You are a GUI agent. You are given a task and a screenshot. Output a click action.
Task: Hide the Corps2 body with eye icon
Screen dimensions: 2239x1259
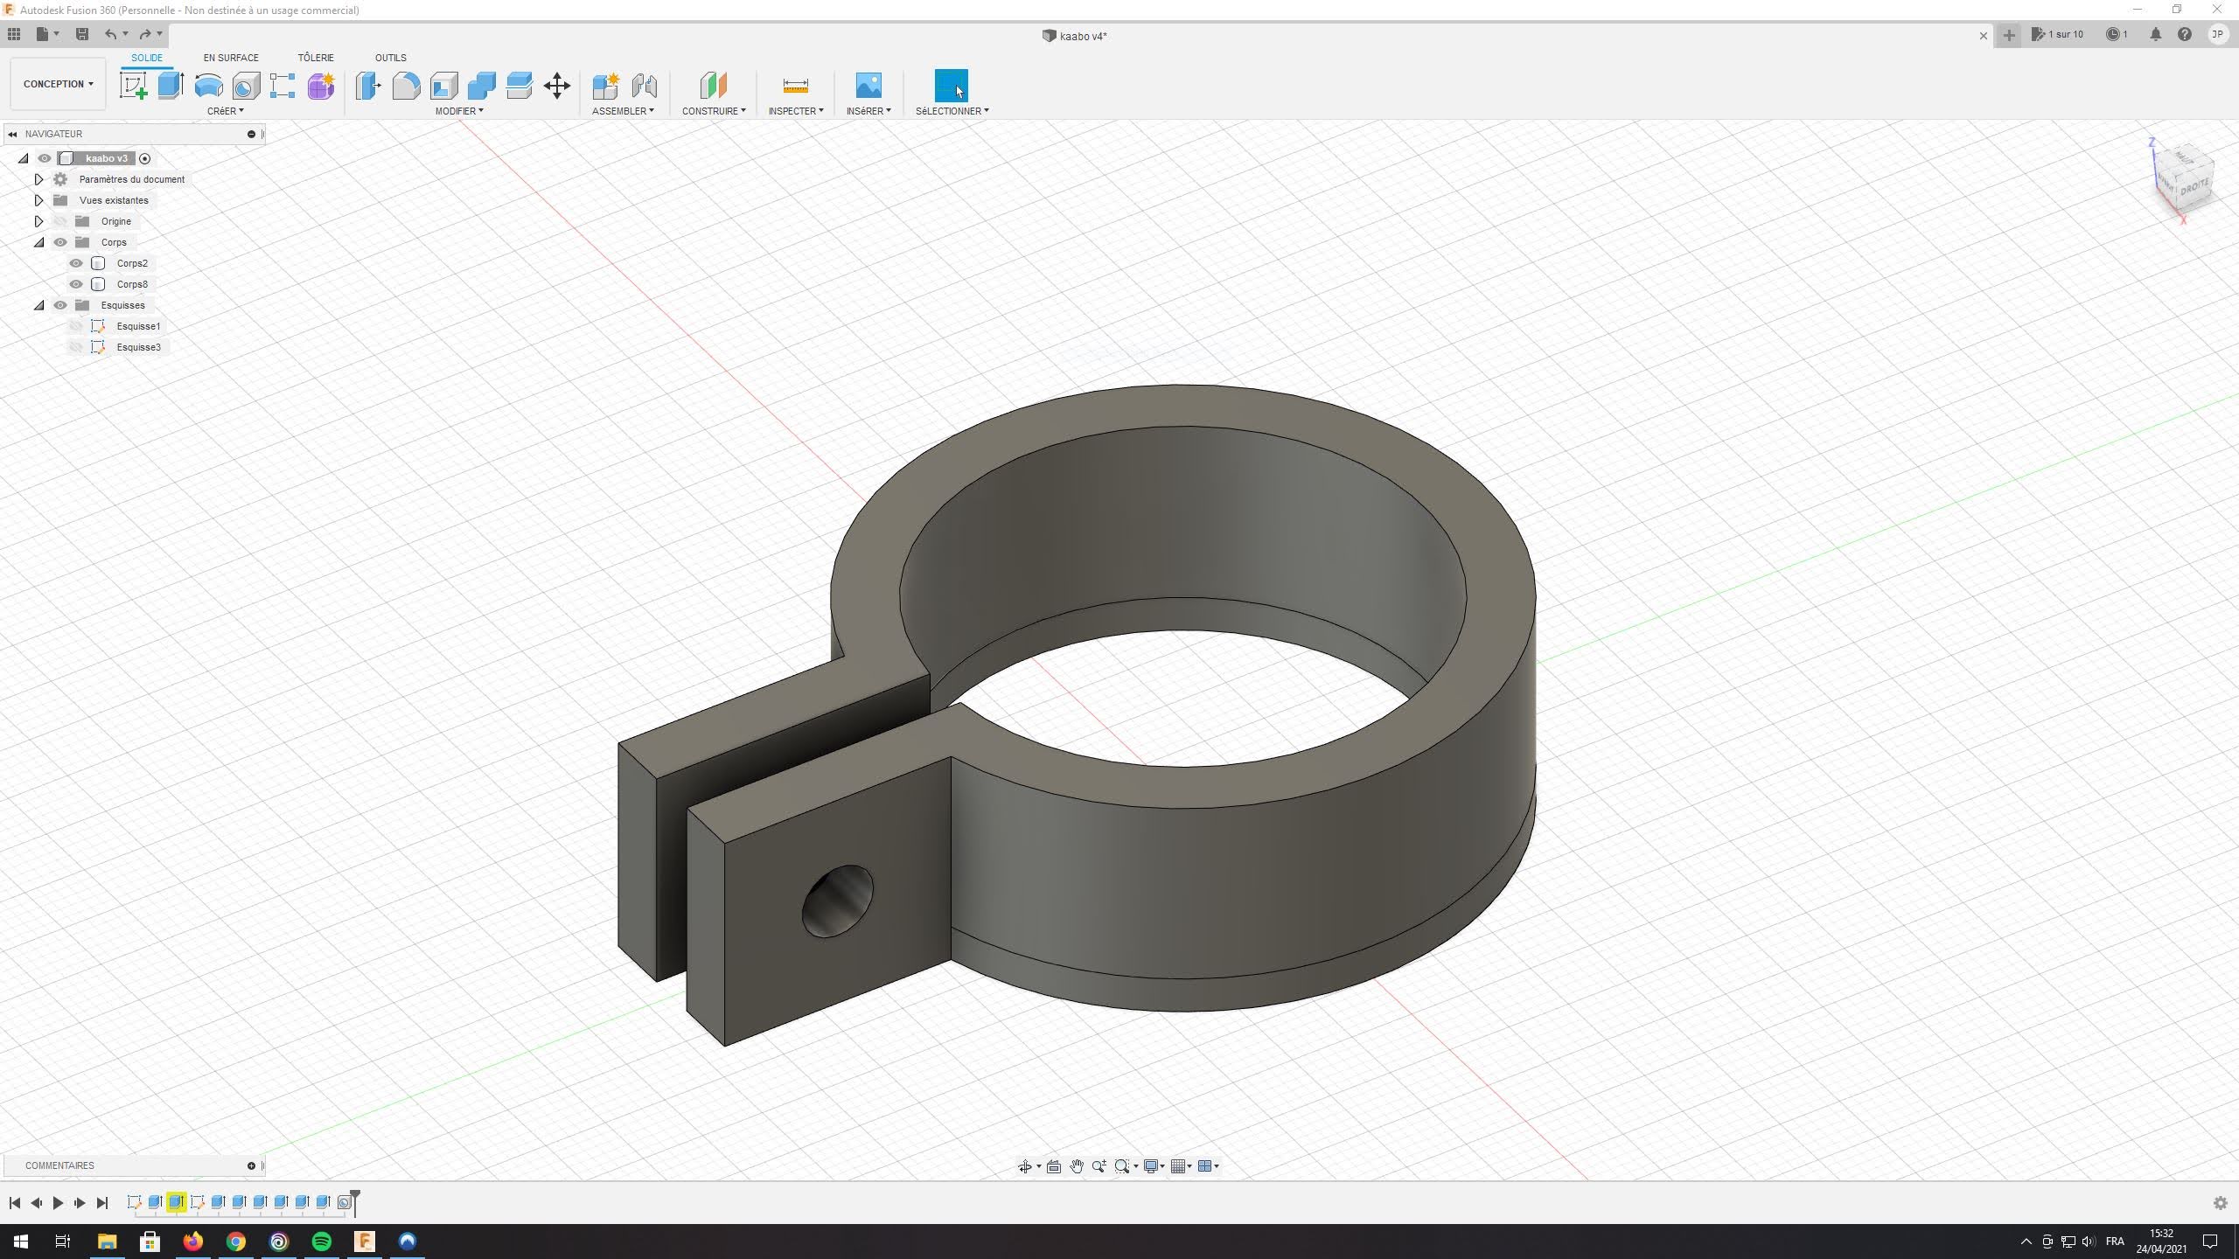pyautogui.click(x=76, y=263)
